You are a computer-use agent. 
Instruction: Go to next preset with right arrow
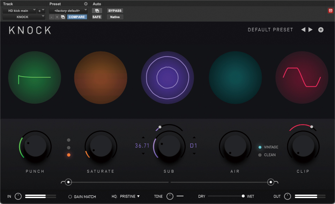point(311,30)
